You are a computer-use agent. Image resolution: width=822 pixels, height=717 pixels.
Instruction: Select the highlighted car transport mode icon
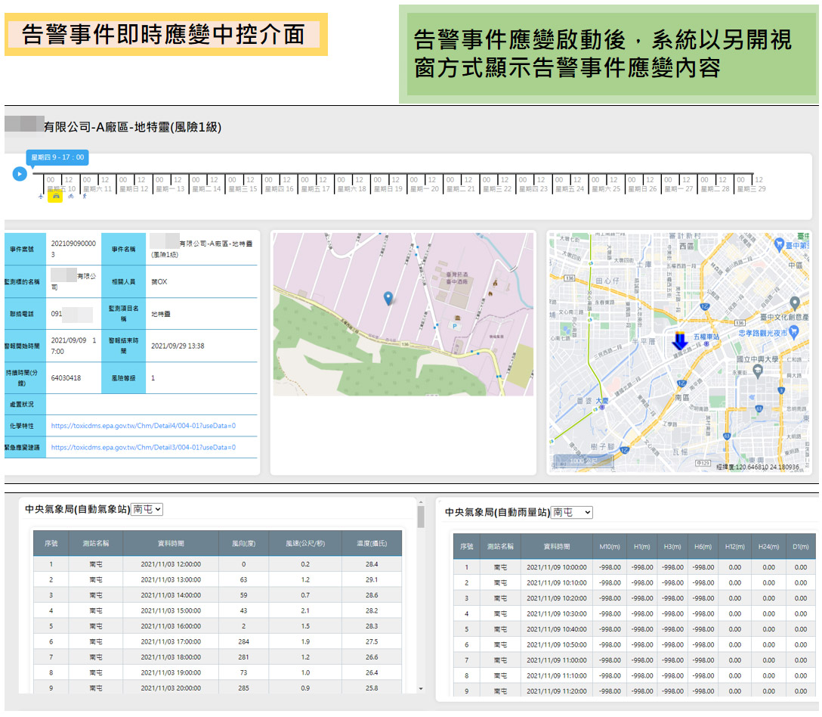pyautogui.click(x=56, y=197)
